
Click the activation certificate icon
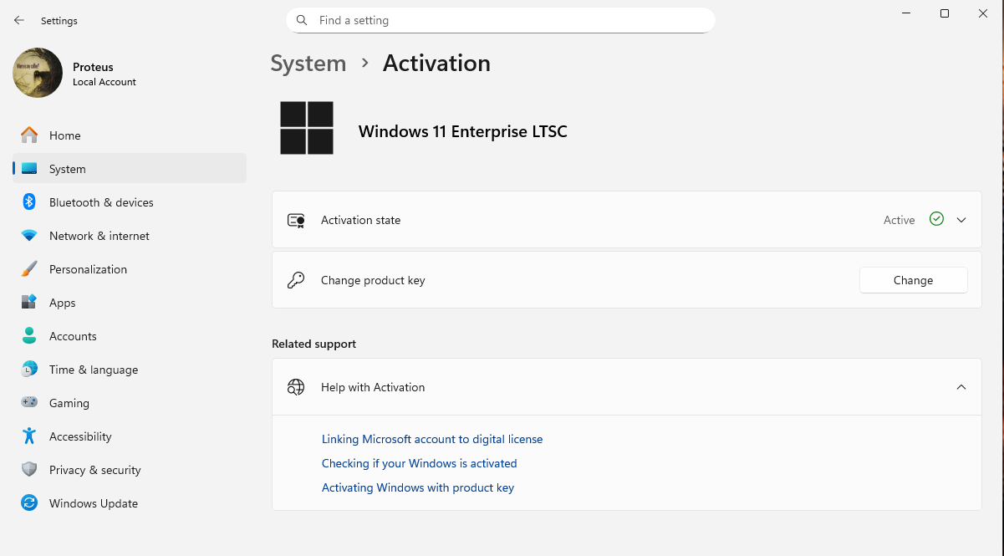(x=296, y=221)
